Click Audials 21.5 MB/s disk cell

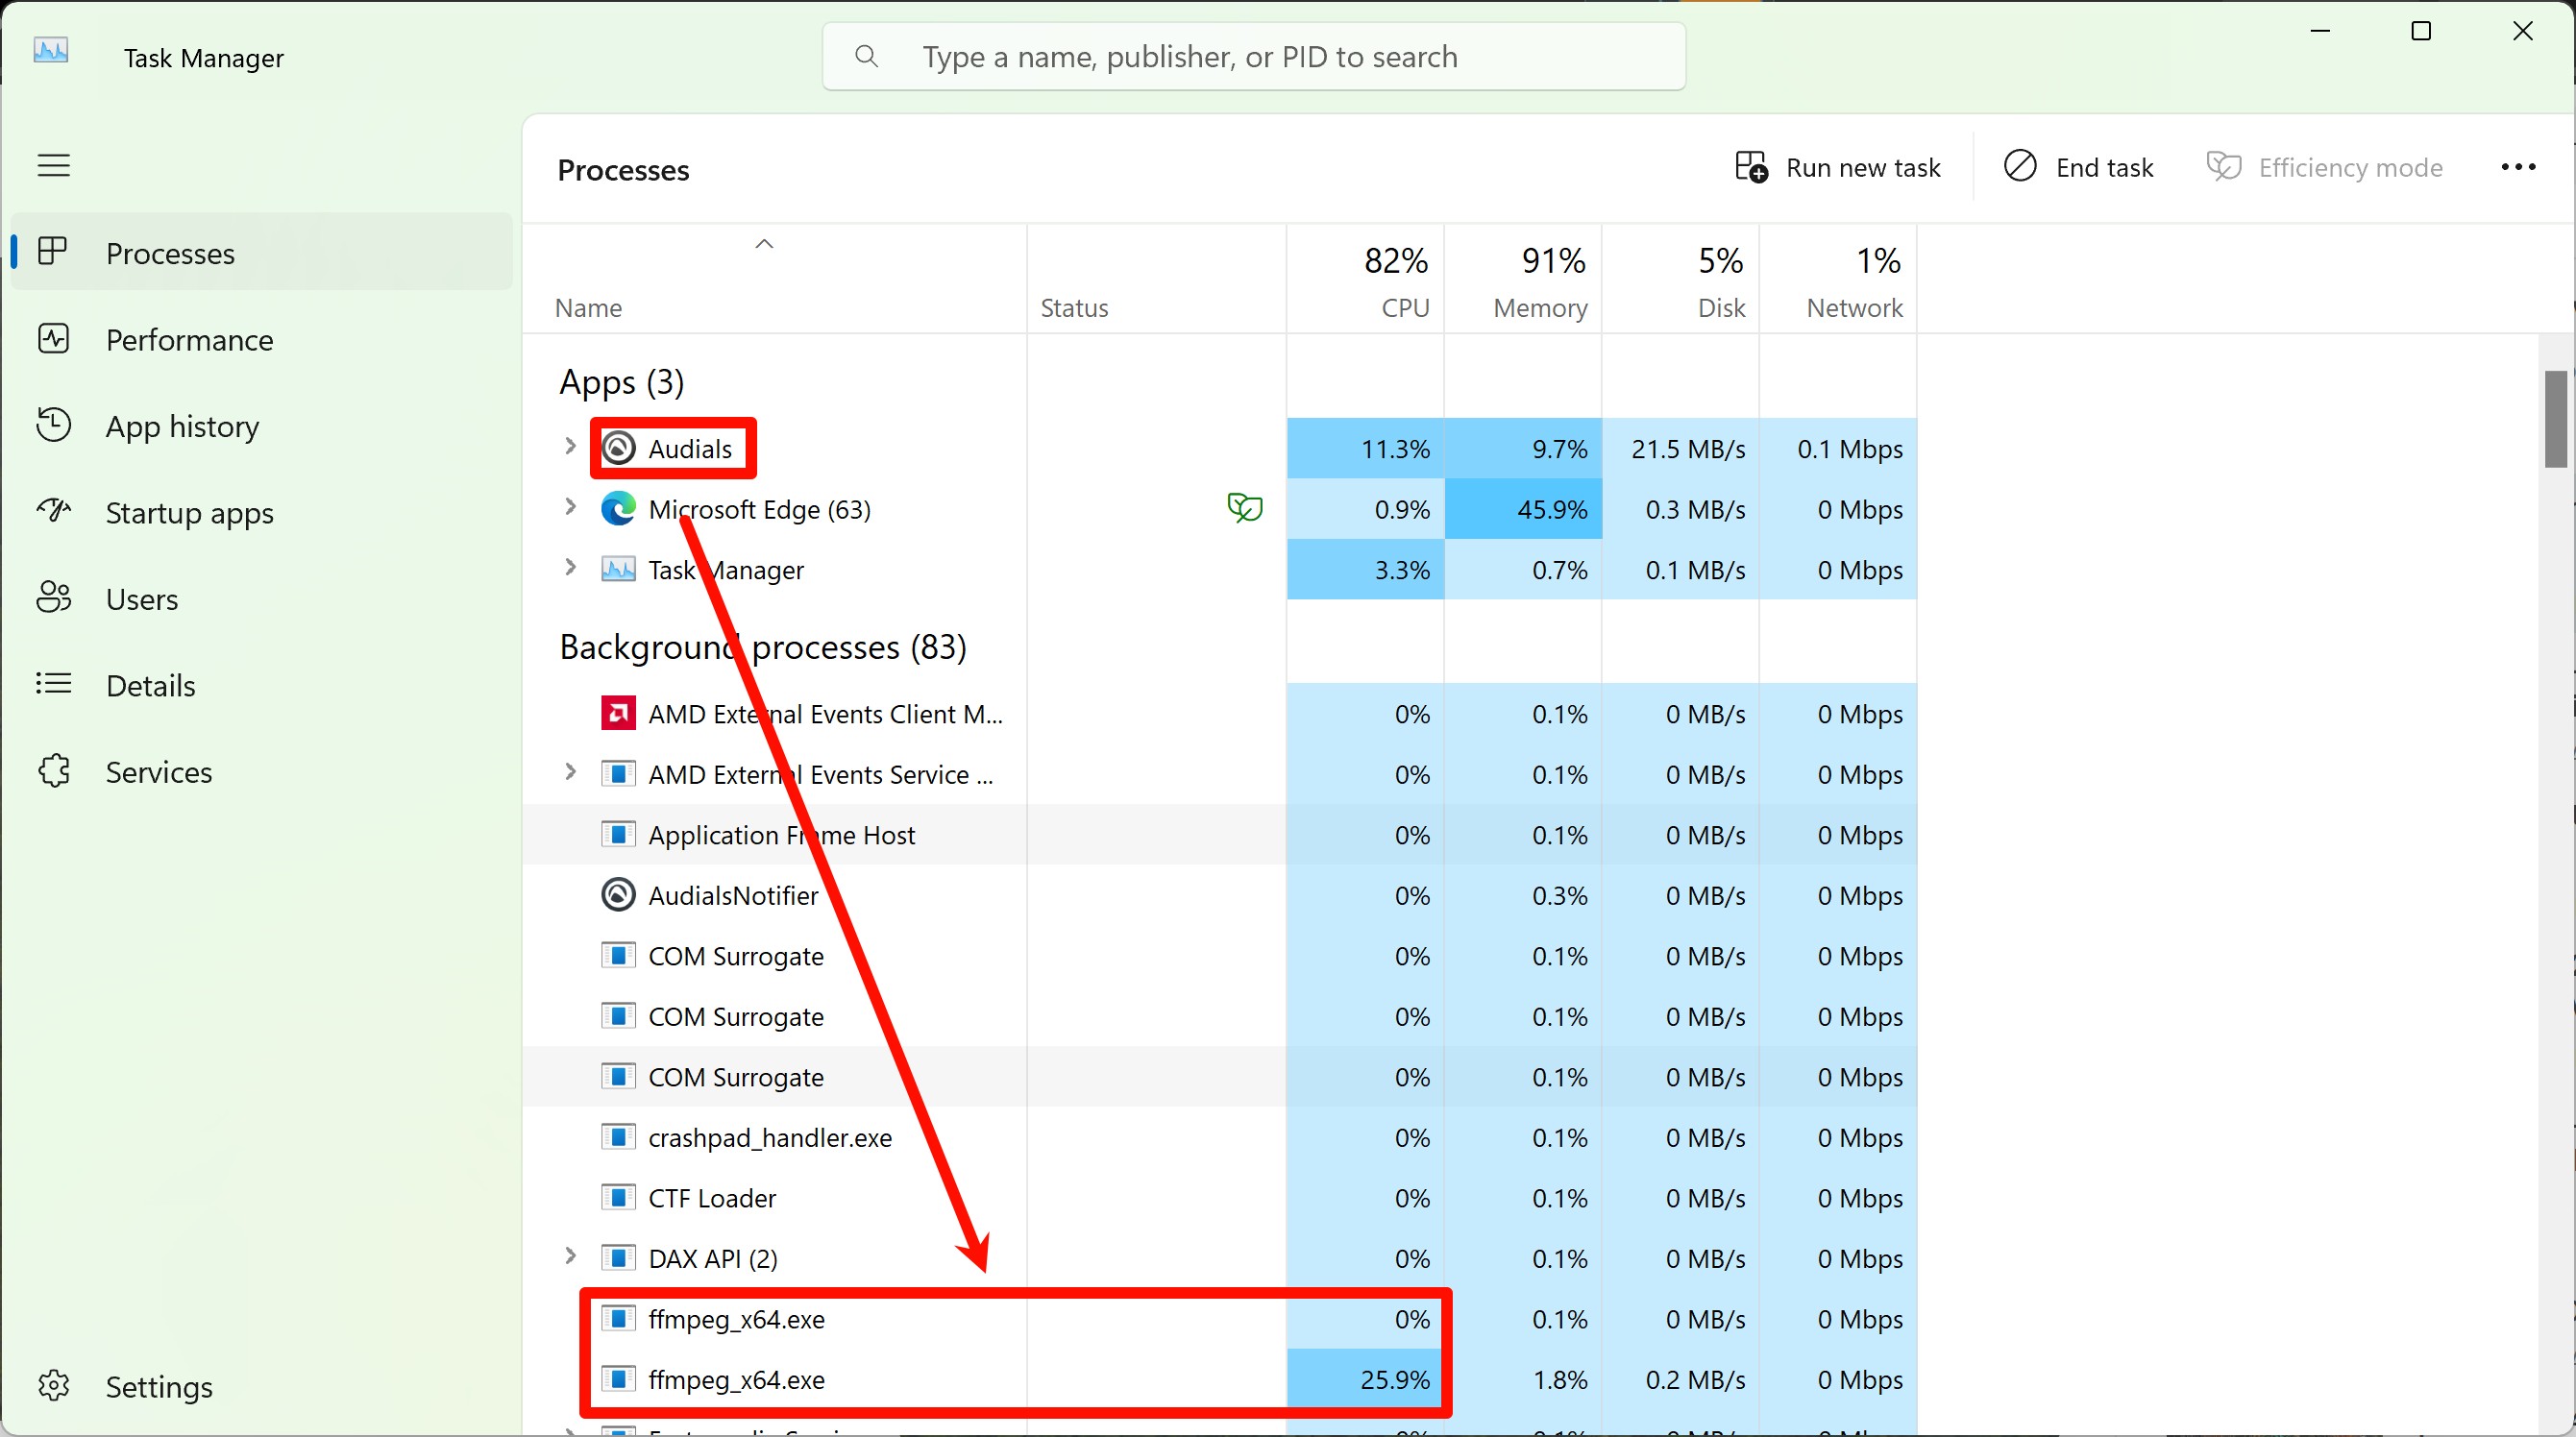[1680, 448]
